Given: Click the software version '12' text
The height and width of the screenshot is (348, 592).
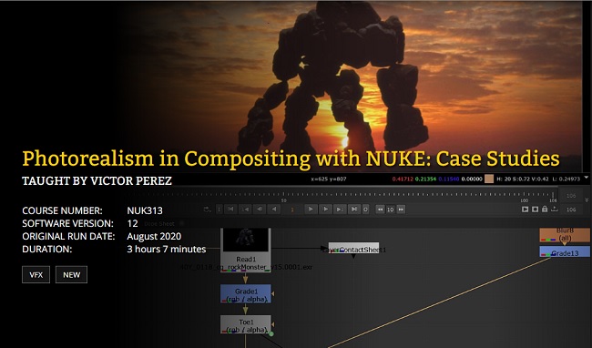Looking at the screenshot, I should point(133,223).
